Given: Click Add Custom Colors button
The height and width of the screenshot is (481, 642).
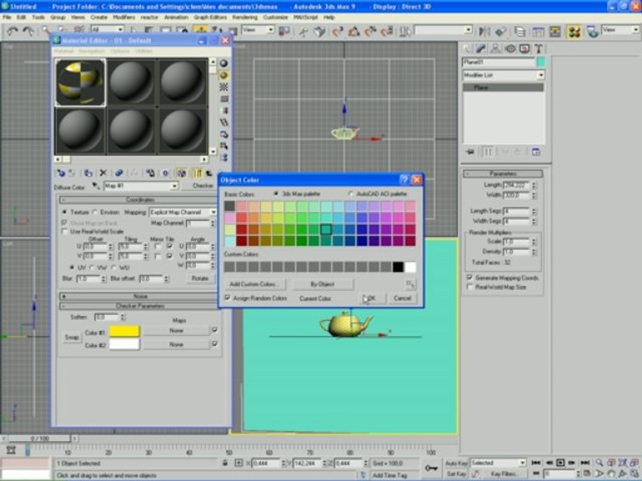Looking at the screenshot, I should tap(255, 285).
